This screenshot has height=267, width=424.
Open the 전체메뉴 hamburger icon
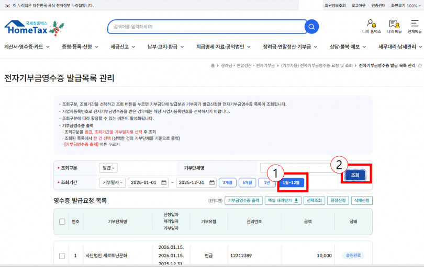coord(414,26)
